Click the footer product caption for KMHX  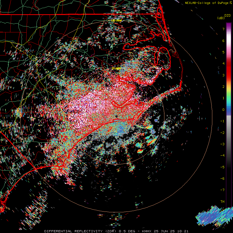coord(116,231)
